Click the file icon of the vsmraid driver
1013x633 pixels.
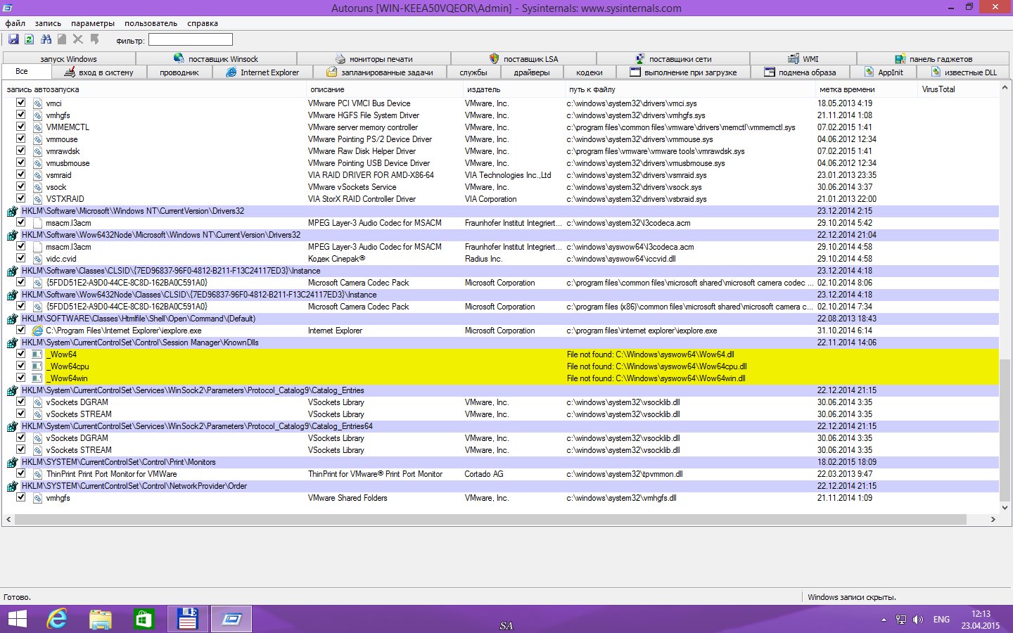pyautogui.click(x=38, y=175)
